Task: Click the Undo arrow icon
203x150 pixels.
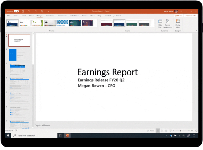Action: point(29,11)
